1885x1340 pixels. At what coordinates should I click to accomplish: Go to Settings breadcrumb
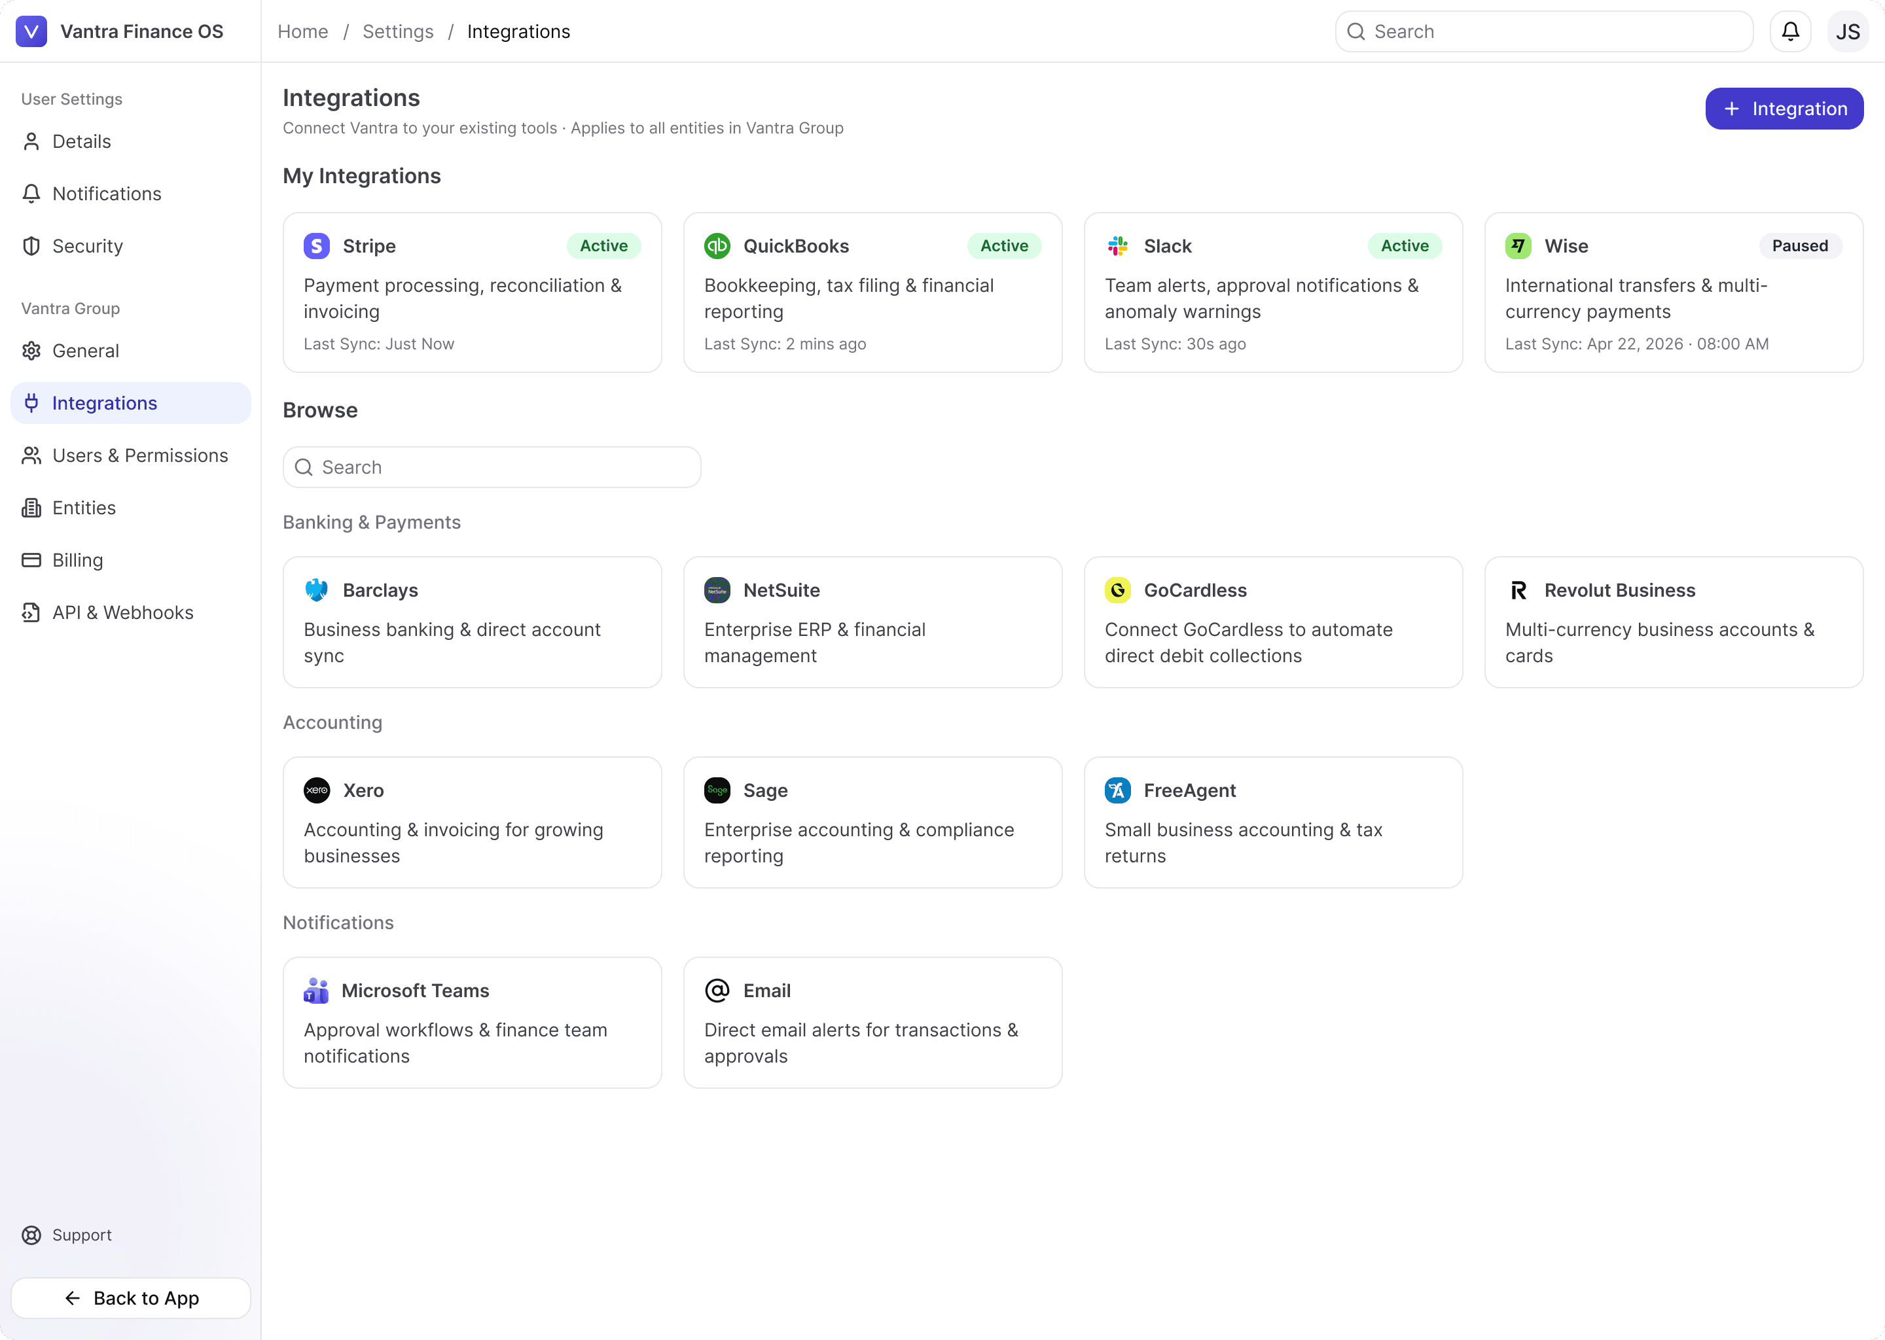click(398, 31)
